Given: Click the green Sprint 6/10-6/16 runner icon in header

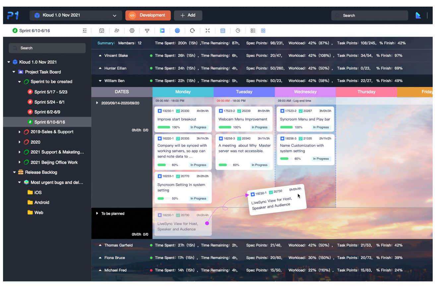Looking at the screenshot, I should pyautogui.click(x=15, y=30).
